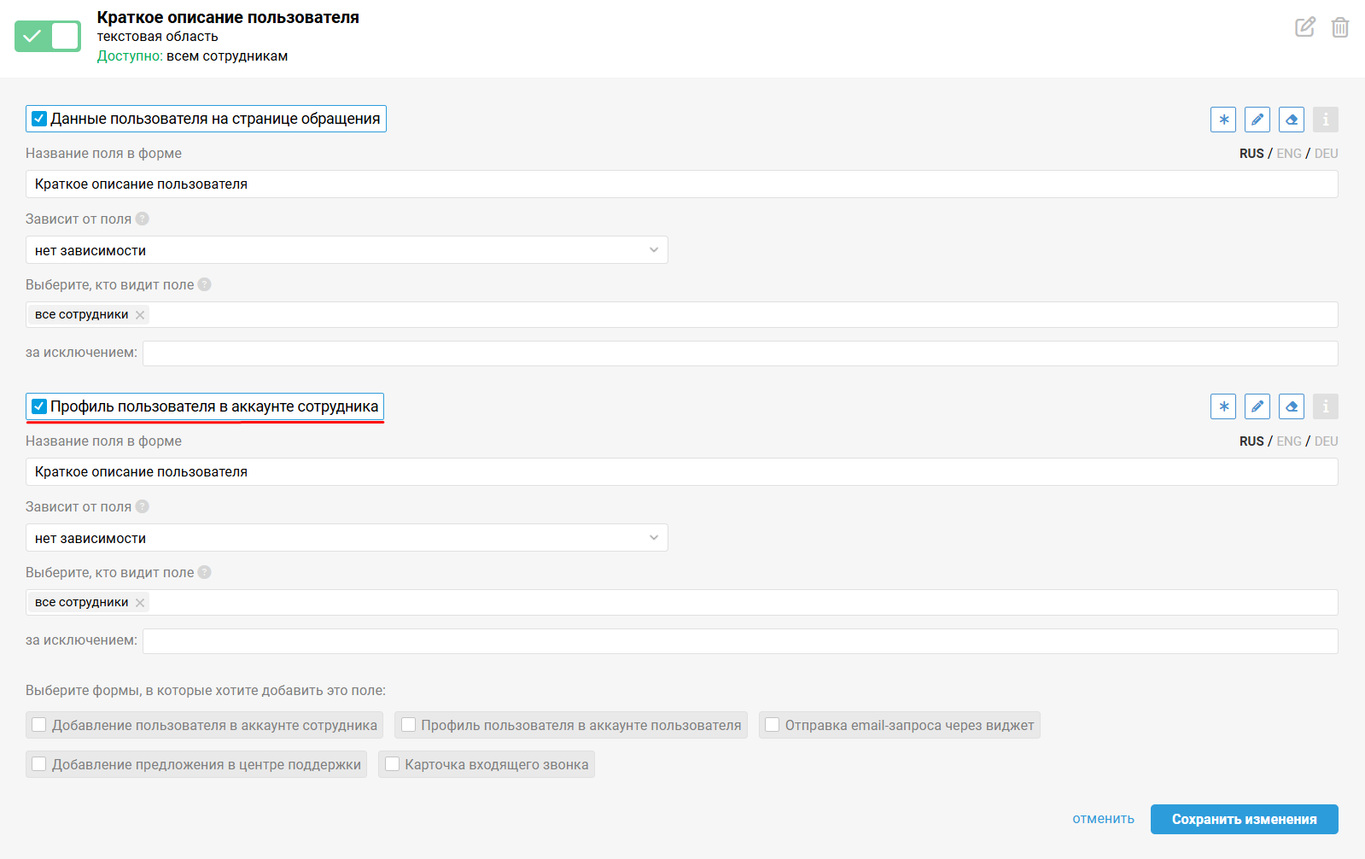Viewport: 1365px width, 859px height.
Task: Uncheck "Данные пользователя на странице обращения"
Action: (39, 119)
